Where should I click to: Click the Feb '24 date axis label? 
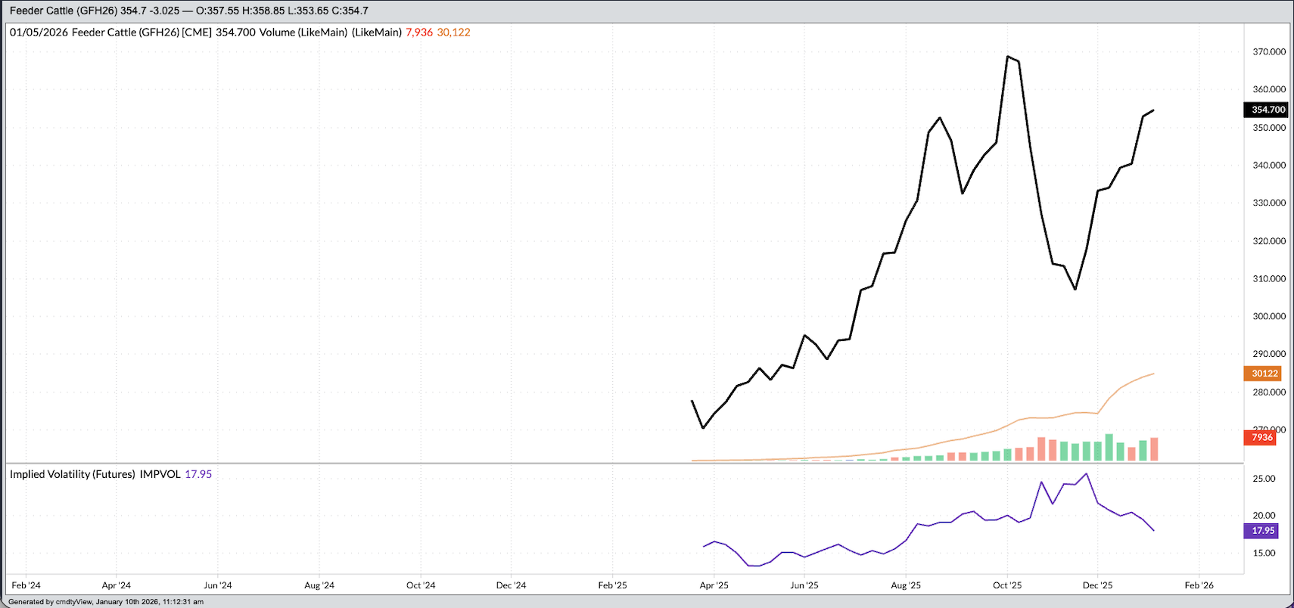[26, 585]
